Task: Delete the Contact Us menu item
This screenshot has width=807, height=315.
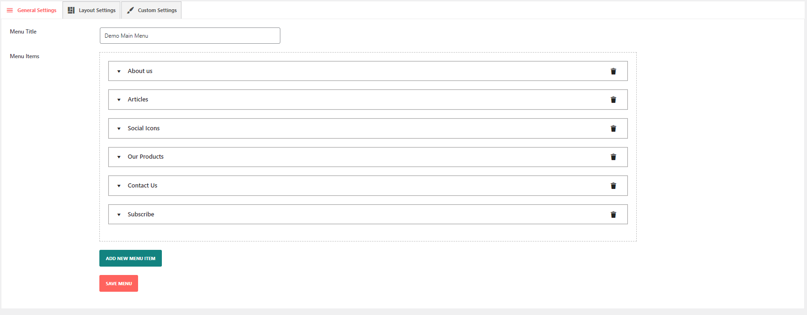Action: pos(613,186)
